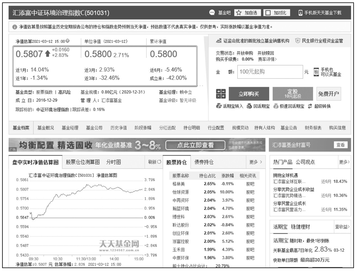Click the star icon beside 加自选
This screenshot has width=357, height=271.
(x=239, y=13)
